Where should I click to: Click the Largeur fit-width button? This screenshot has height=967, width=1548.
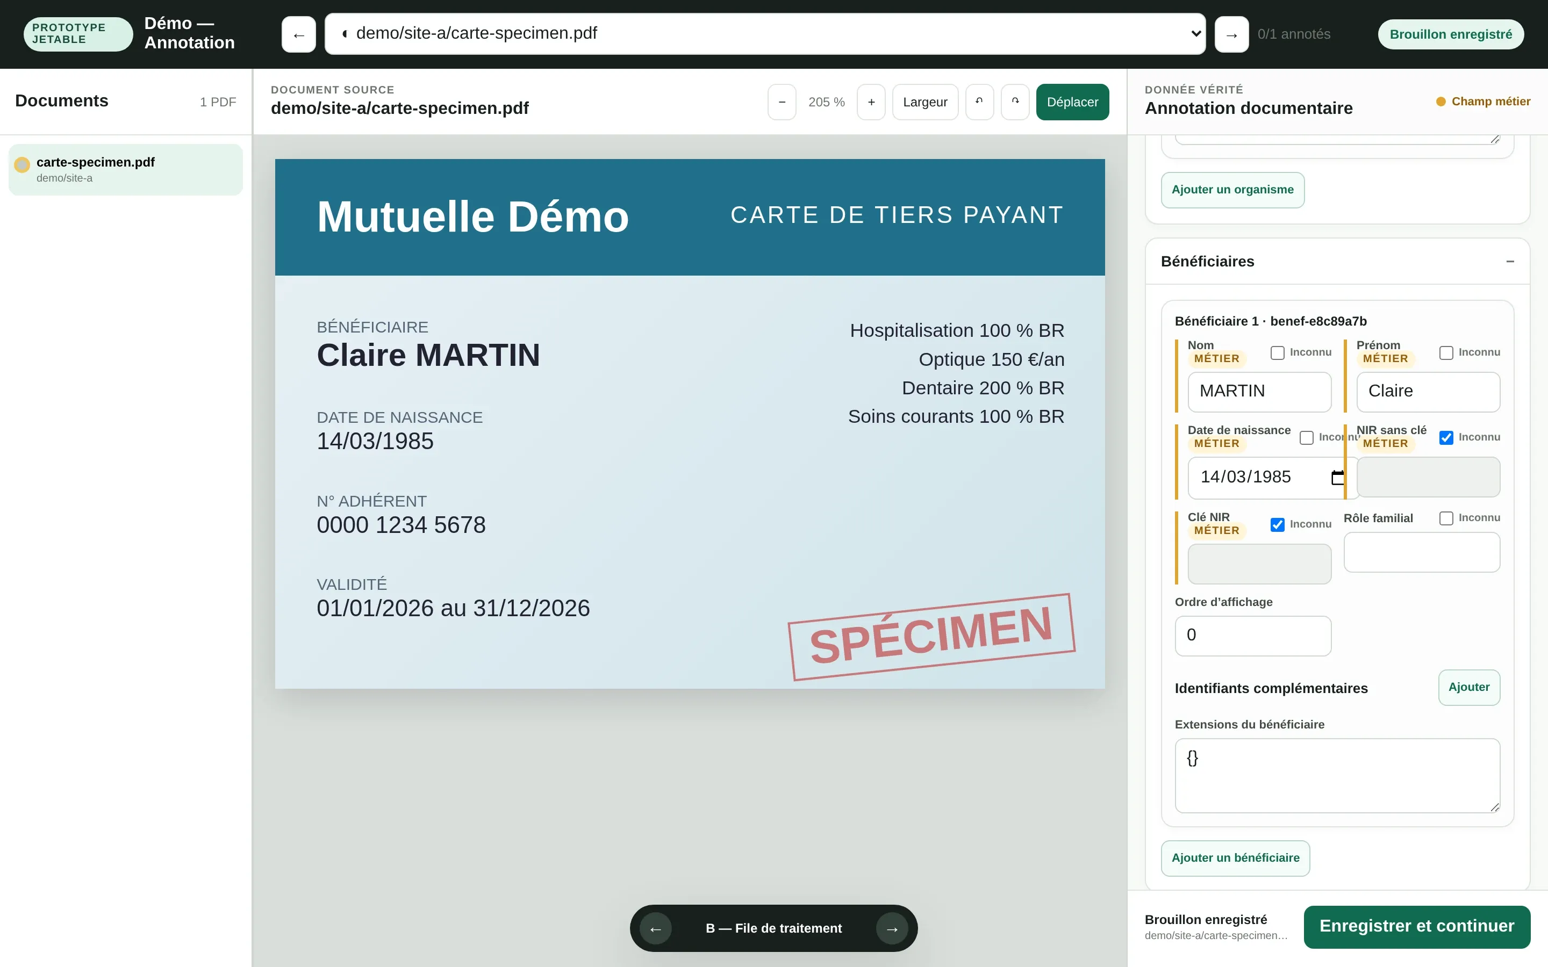pos(925,102)
